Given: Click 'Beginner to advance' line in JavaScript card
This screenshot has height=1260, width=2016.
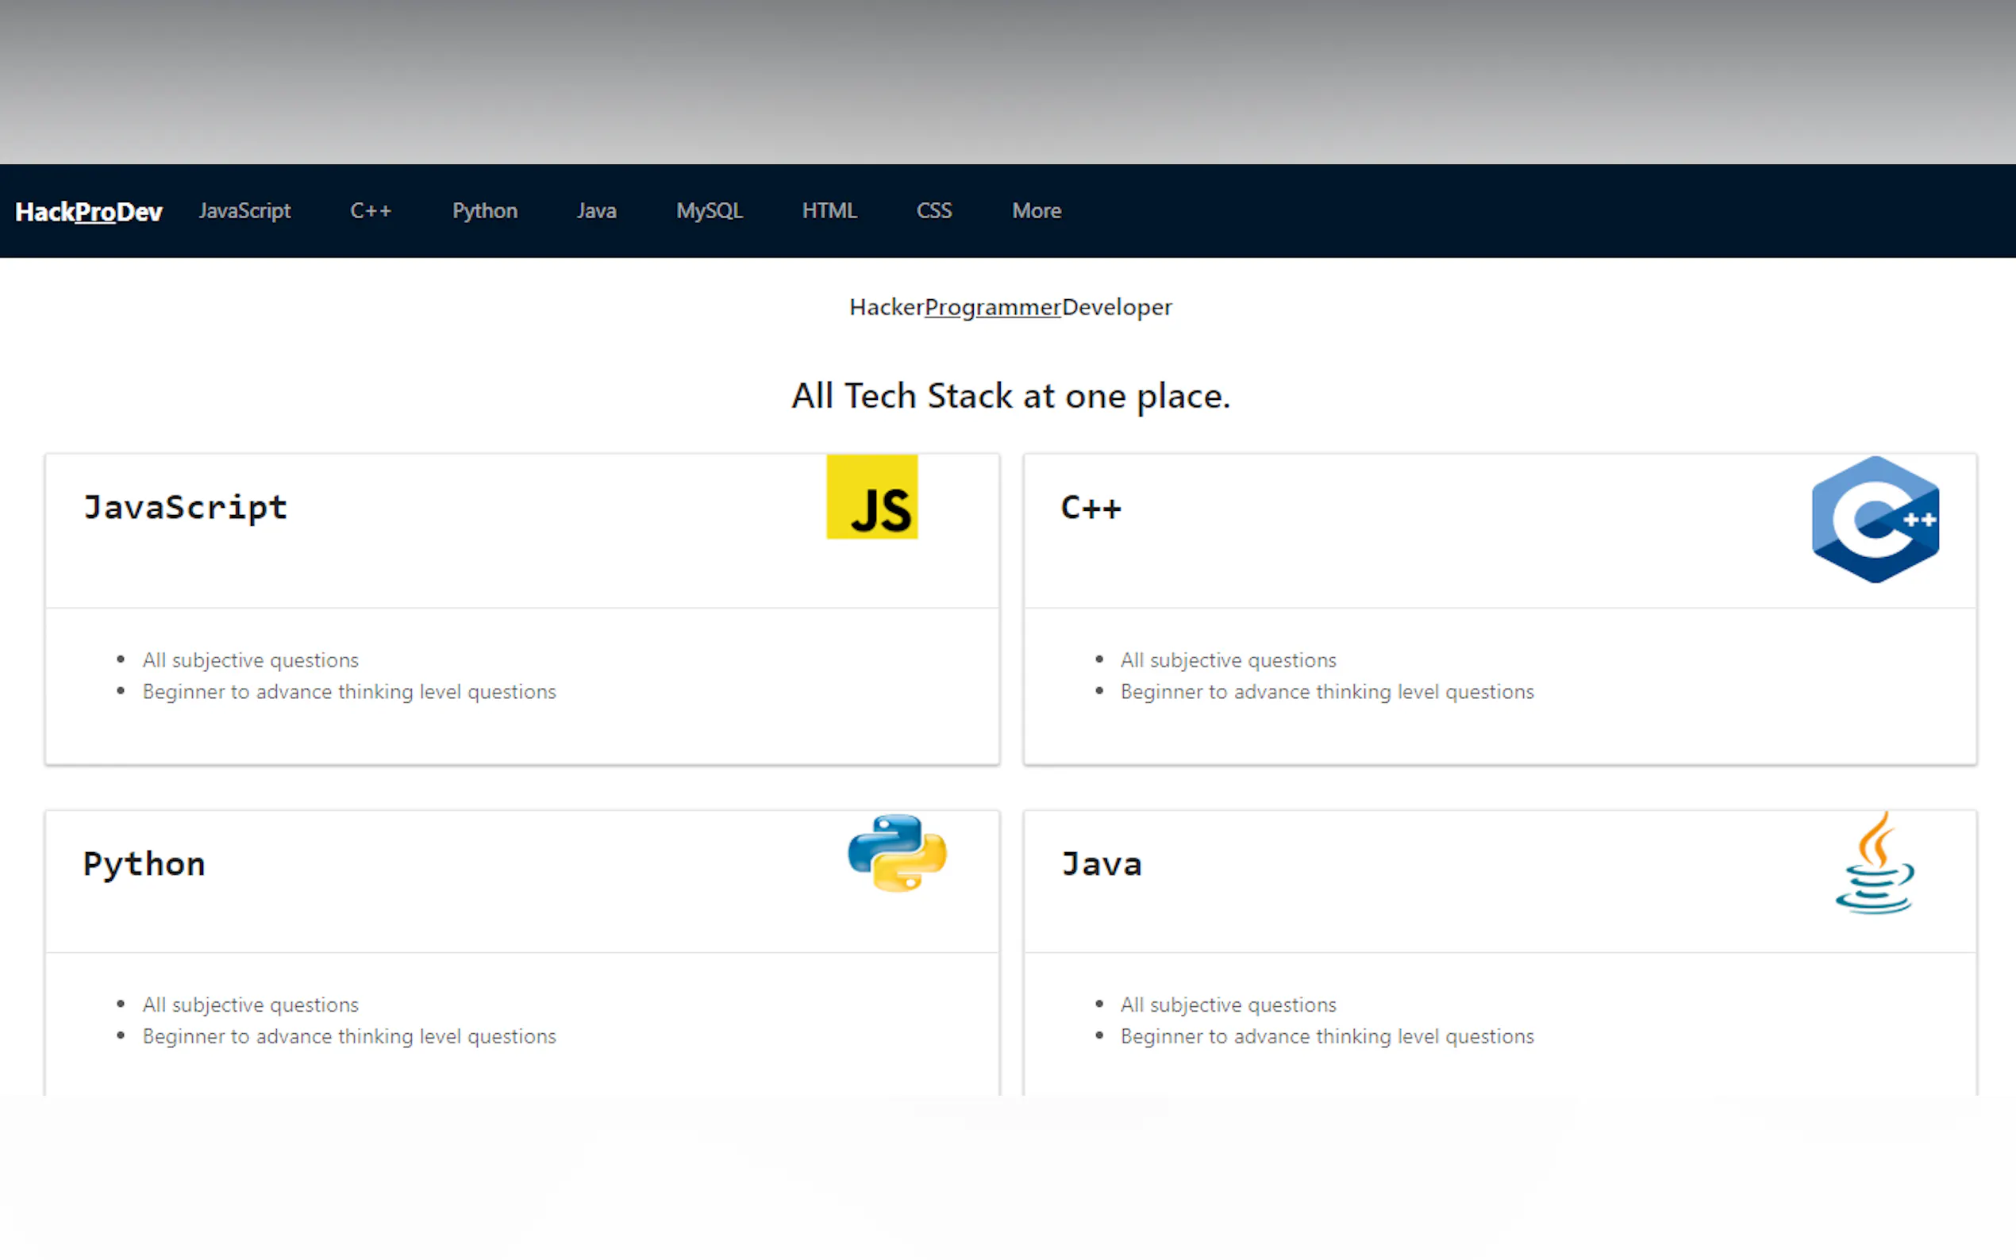Looking at the screenshot, I should pos(349,692).
